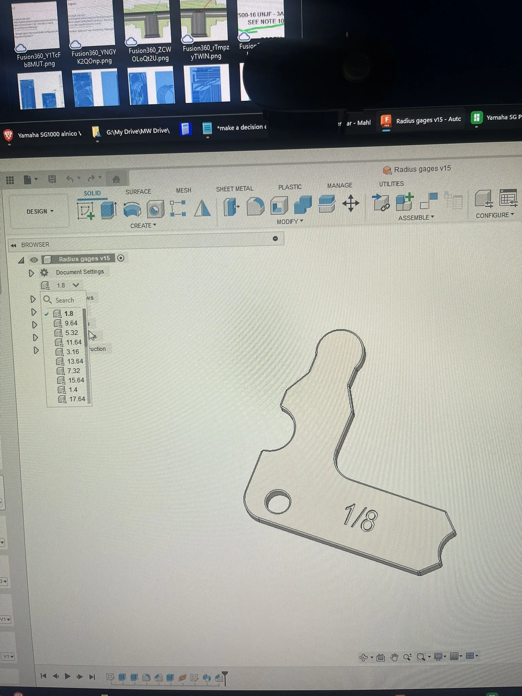Click the Joint icon
Viewport: 522px width, 696px height.
429,201
